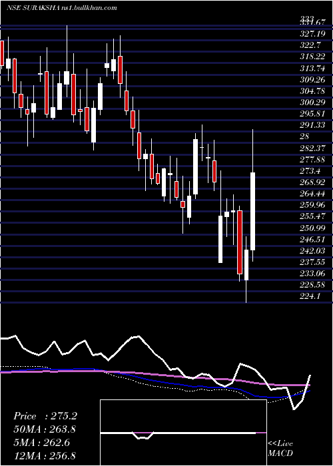Click the 291.33 price level label
Screen dimensions: 333x466
coord(314,125)
